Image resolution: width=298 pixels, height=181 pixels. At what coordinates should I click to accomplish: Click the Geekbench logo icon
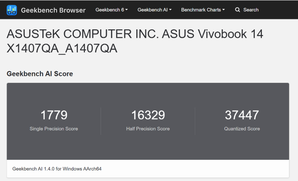[x=12, y=10]
